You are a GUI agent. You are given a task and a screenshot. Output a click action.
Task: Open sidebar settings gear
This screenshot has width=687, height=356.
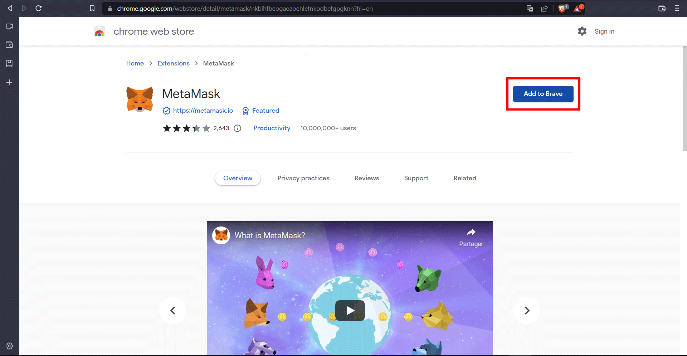(9, 346)
